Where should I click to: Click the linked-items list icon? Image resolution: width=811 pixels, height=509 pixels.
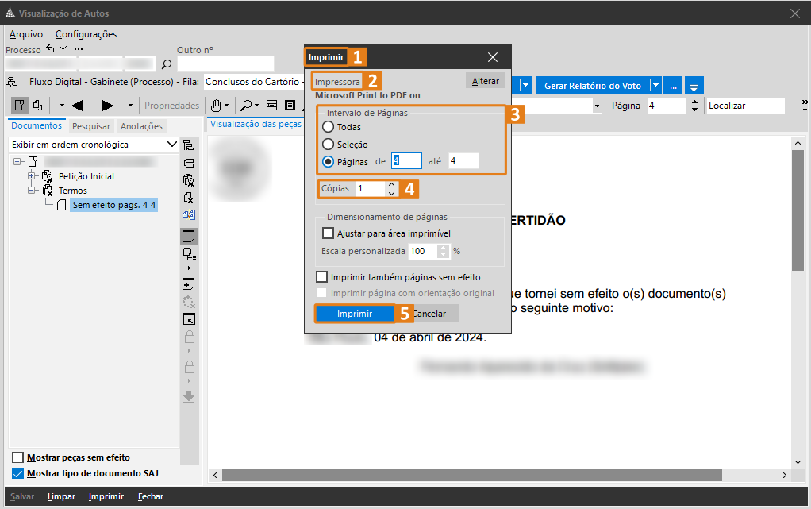[x=190, y=254]
